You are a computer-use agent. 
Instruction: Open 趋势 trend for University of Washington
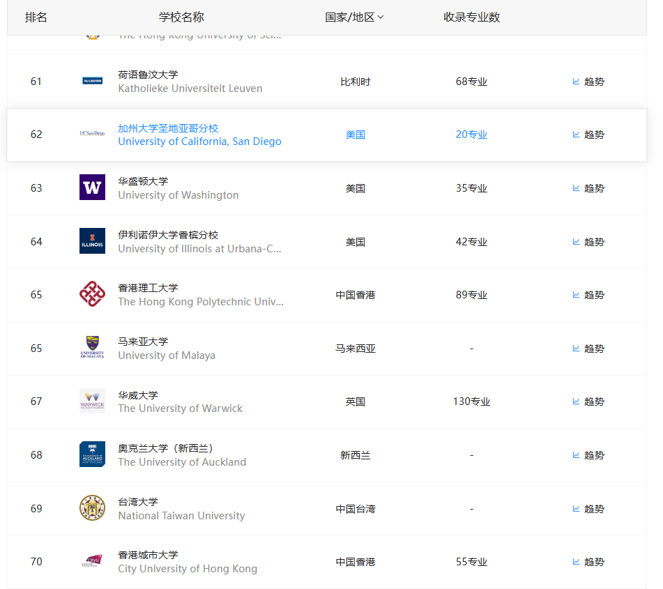(x=588, y=188)
